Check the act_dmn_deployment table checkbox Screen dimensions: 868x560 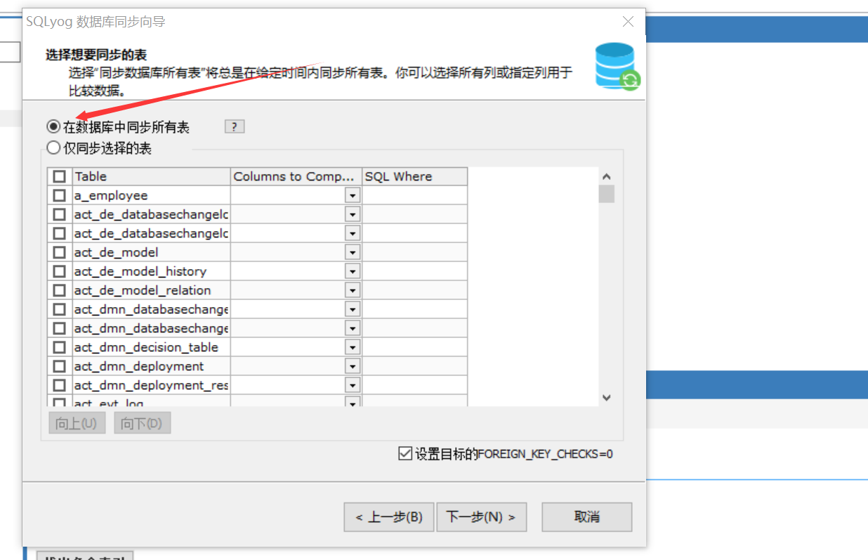pos(60,366)
